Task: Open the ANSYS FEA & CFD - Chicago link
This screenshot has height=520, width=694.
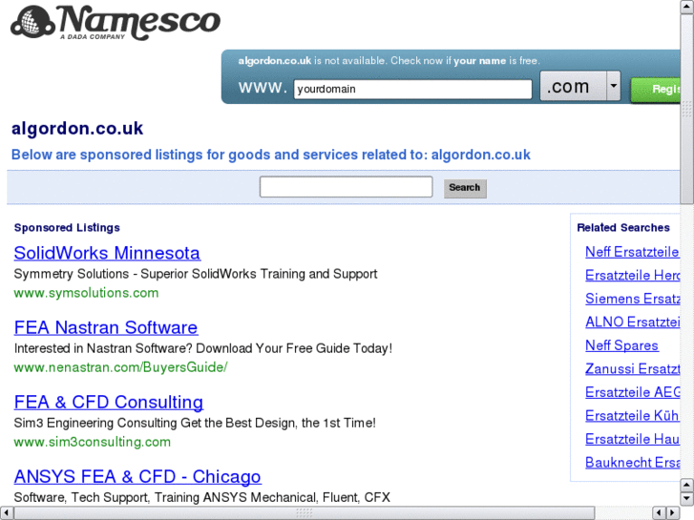Action: point(137,477)
